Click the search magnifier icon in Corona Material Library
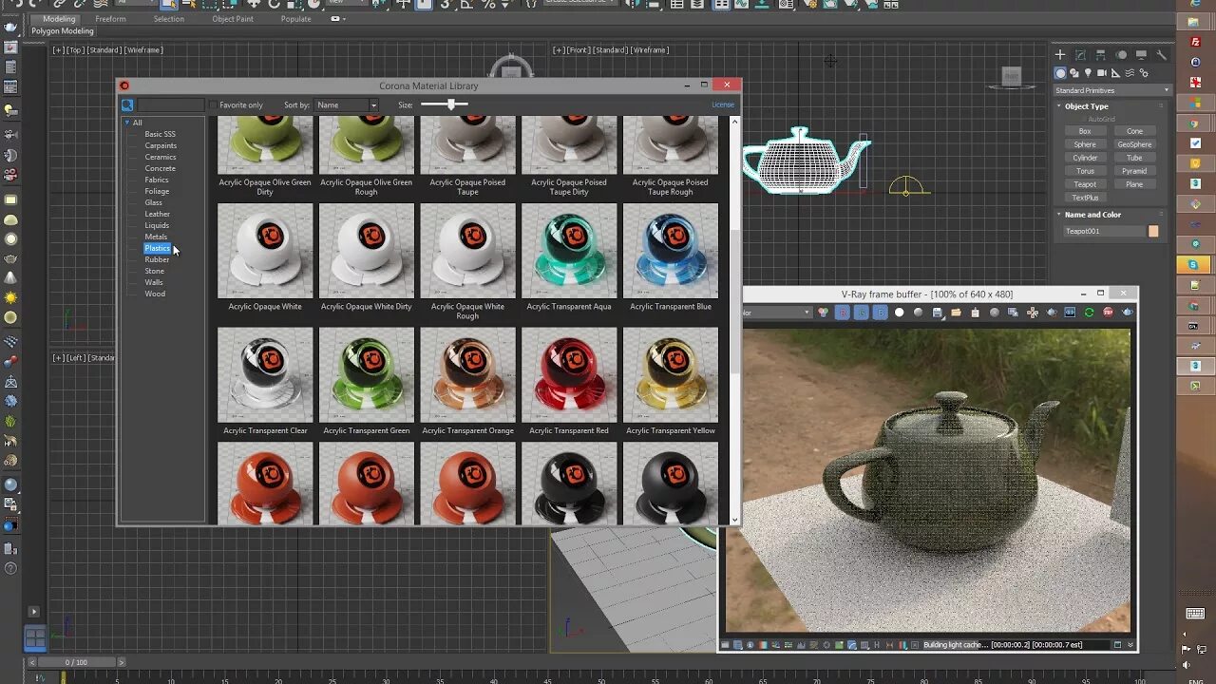 coord(127,104)
